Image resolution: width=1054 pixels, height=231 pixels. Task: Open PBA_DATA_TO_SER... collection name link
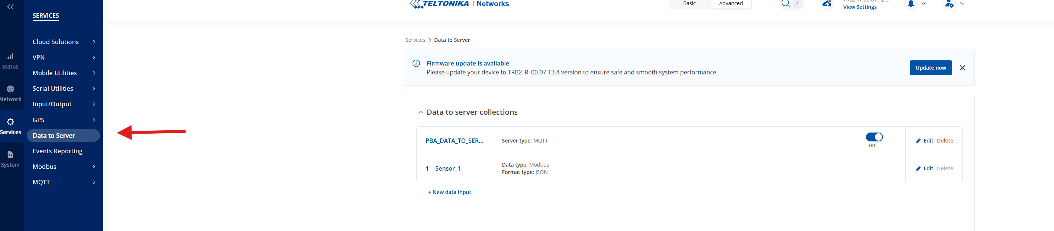click(454, 141)
